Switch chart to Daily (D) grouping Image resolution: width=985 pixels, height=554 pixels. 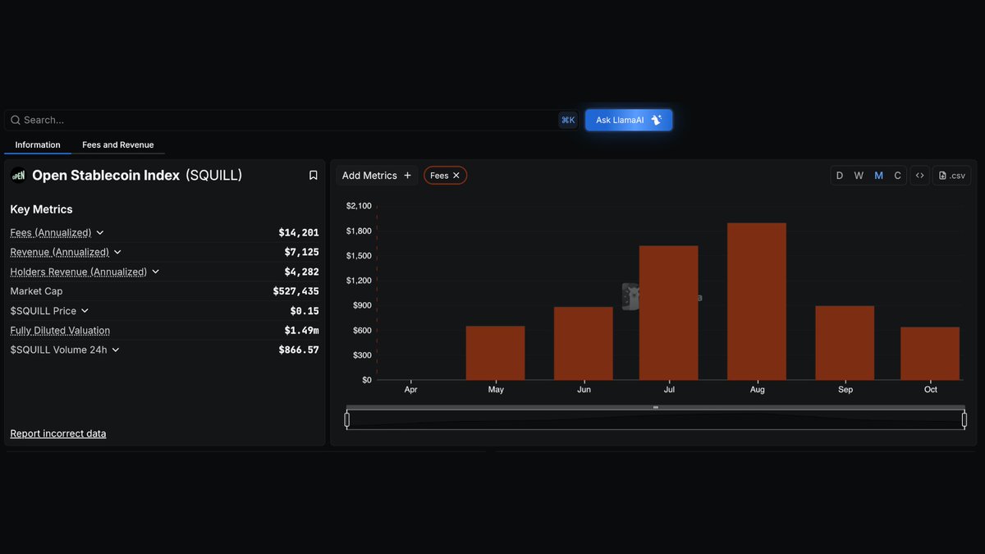point(840,176)
